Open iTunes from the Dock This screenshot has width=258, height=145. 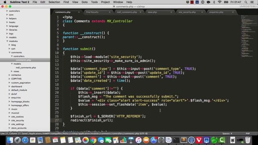pyautogui.click(x=139, y=140)
